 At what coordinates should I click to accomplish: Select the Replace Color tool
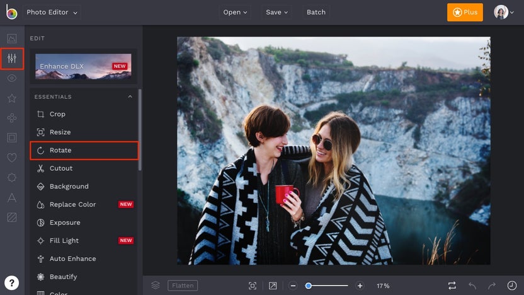pyautogui.click(x=84, y=204)
